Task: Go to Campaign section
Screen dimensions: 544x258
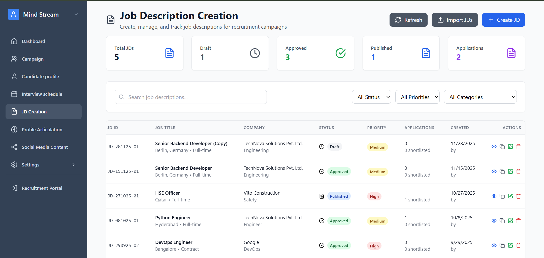Action: [44, 59]
